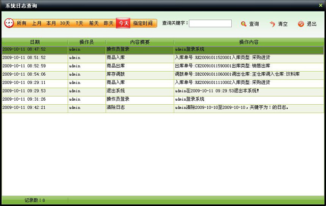Select the 所有 date filter
Viewport: 326px width, 206px height.
pos(21,23)
